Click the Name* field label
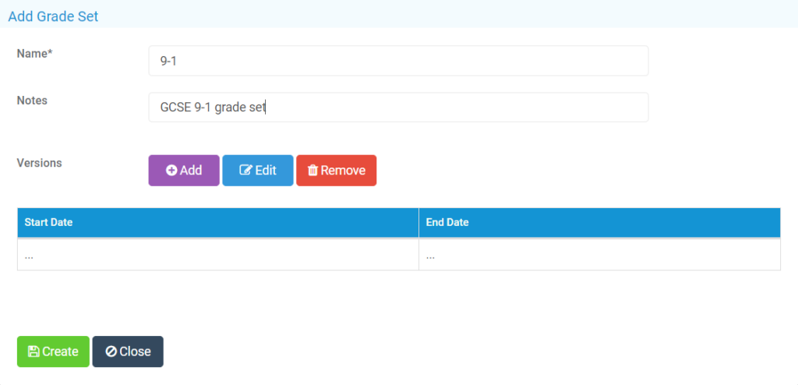This screenshot has height=385, width=798. tap(35, 54)
